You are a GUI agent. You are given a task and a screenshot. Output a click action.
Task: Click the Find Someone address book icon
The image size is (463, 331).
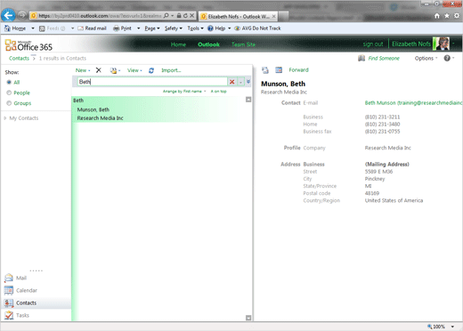click(361, 58)
